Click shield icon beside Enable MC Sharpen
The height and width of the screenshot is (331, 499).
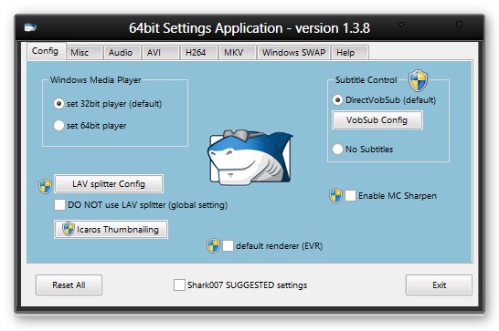335,195
